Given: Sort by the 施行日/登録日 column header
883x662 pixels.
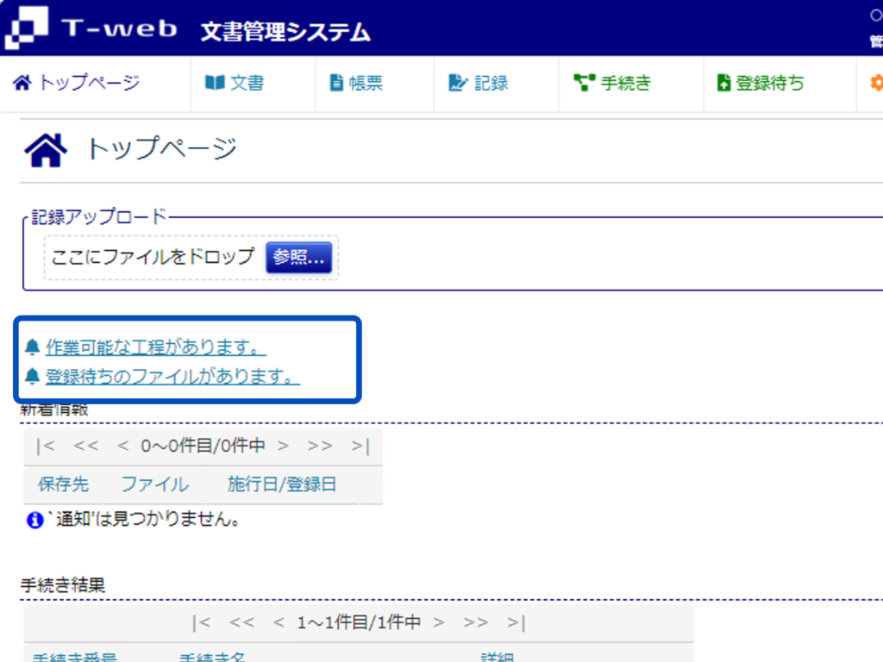Looking at the screenshot, I should tap(281, 484).
